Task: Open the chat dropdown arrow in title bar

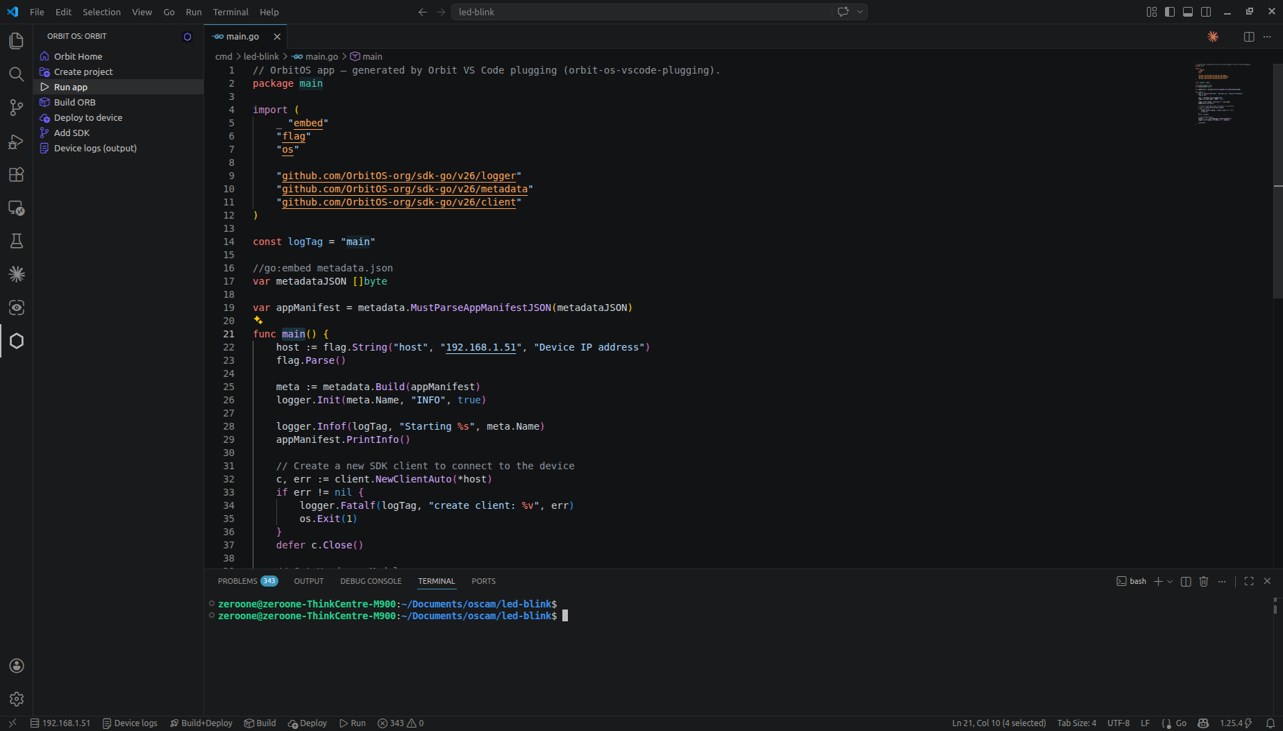Action: point(859,12)
